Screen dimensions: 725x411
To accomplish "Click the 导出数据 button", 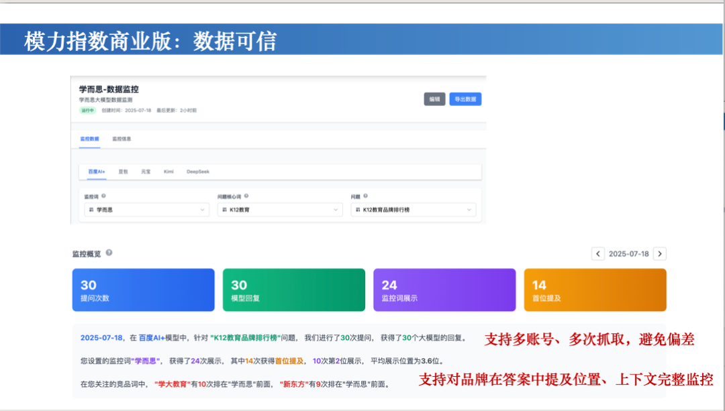I will click(x=465, y=99).
